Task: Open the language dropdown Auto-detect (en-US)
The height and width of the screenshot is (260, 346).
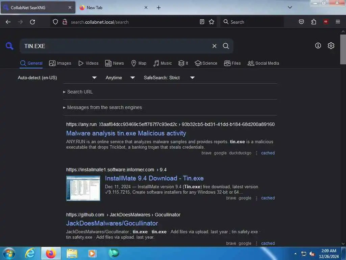Action: [57, 78]
